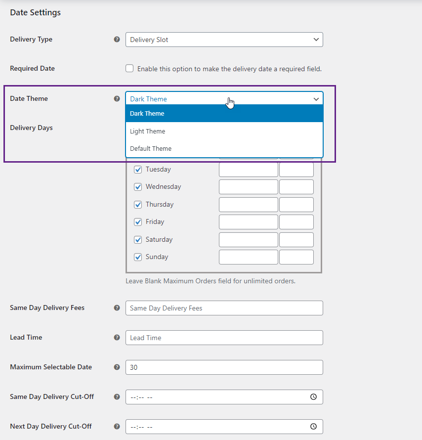Click 'Leave Blank Maximum Orders' note text
Viewport: 422px width, 440px height.
[x=211, y=281]
